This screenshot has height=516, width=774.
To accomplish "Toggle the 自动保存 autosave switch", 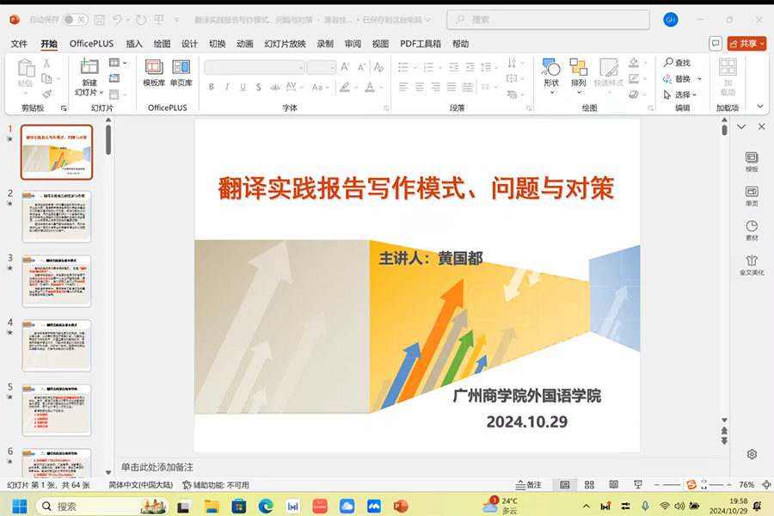I will pyautogui.click(x=75, y=19).
